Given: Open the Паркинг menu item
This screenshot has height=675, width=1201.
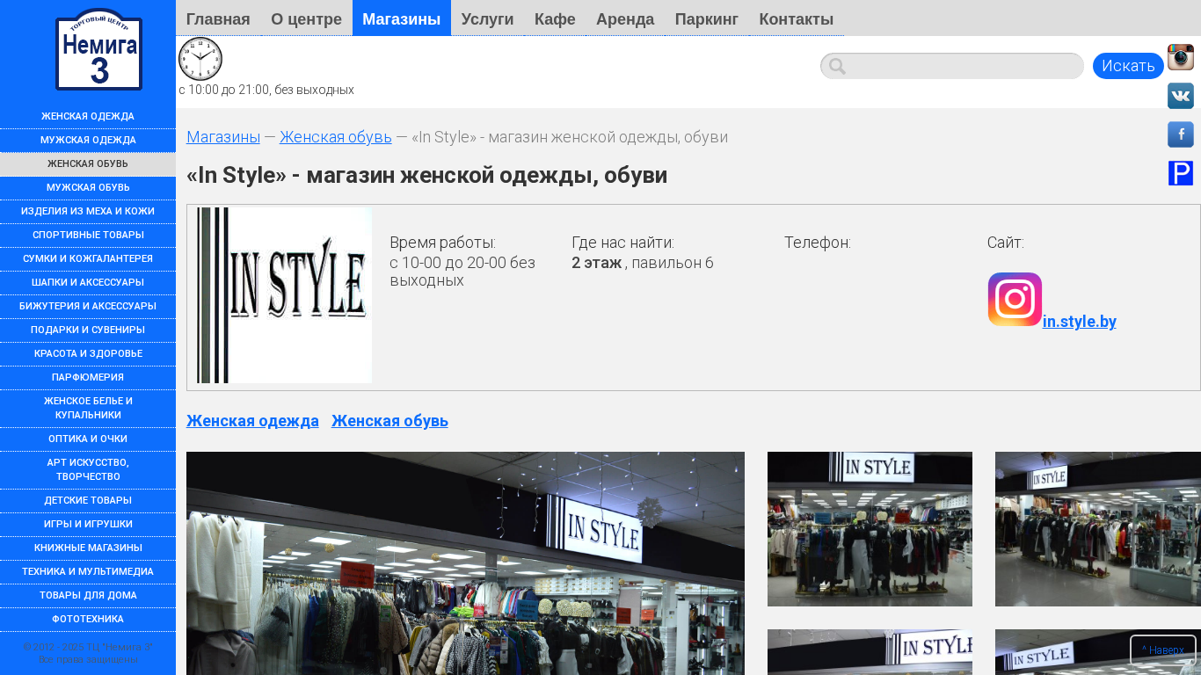Looking at the screenshot, I should pyautogui.click(x=707, y=18).
